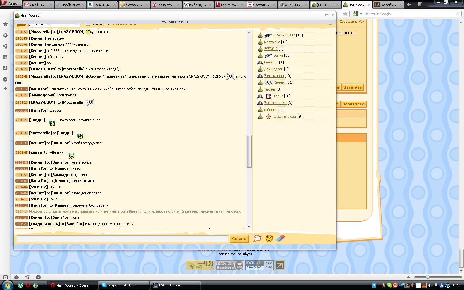This screenshot has width=464, height=290.
Task: Click the Opera Link cloud icon
Action: point(16,277)
